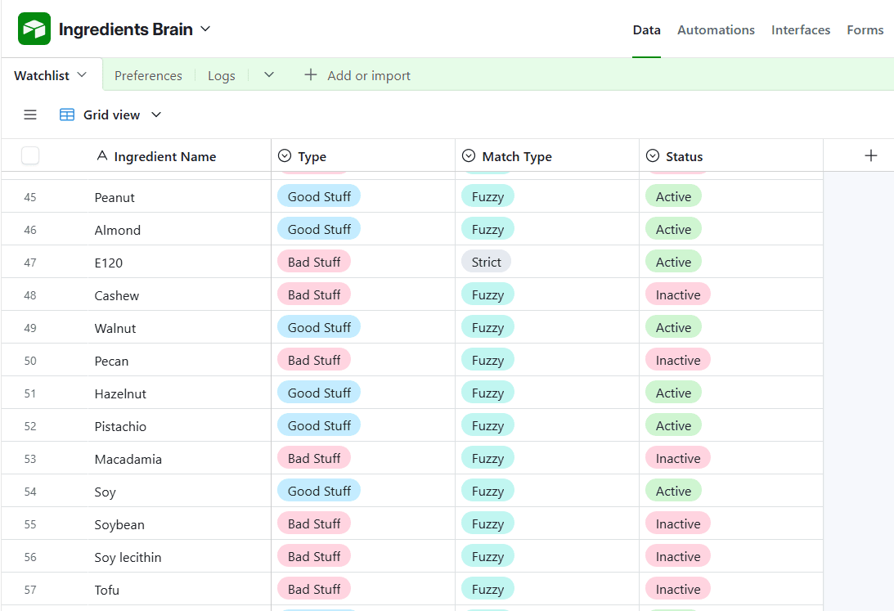Open the Watchlist table tab dropdown arrow

[x=82, y=75]
